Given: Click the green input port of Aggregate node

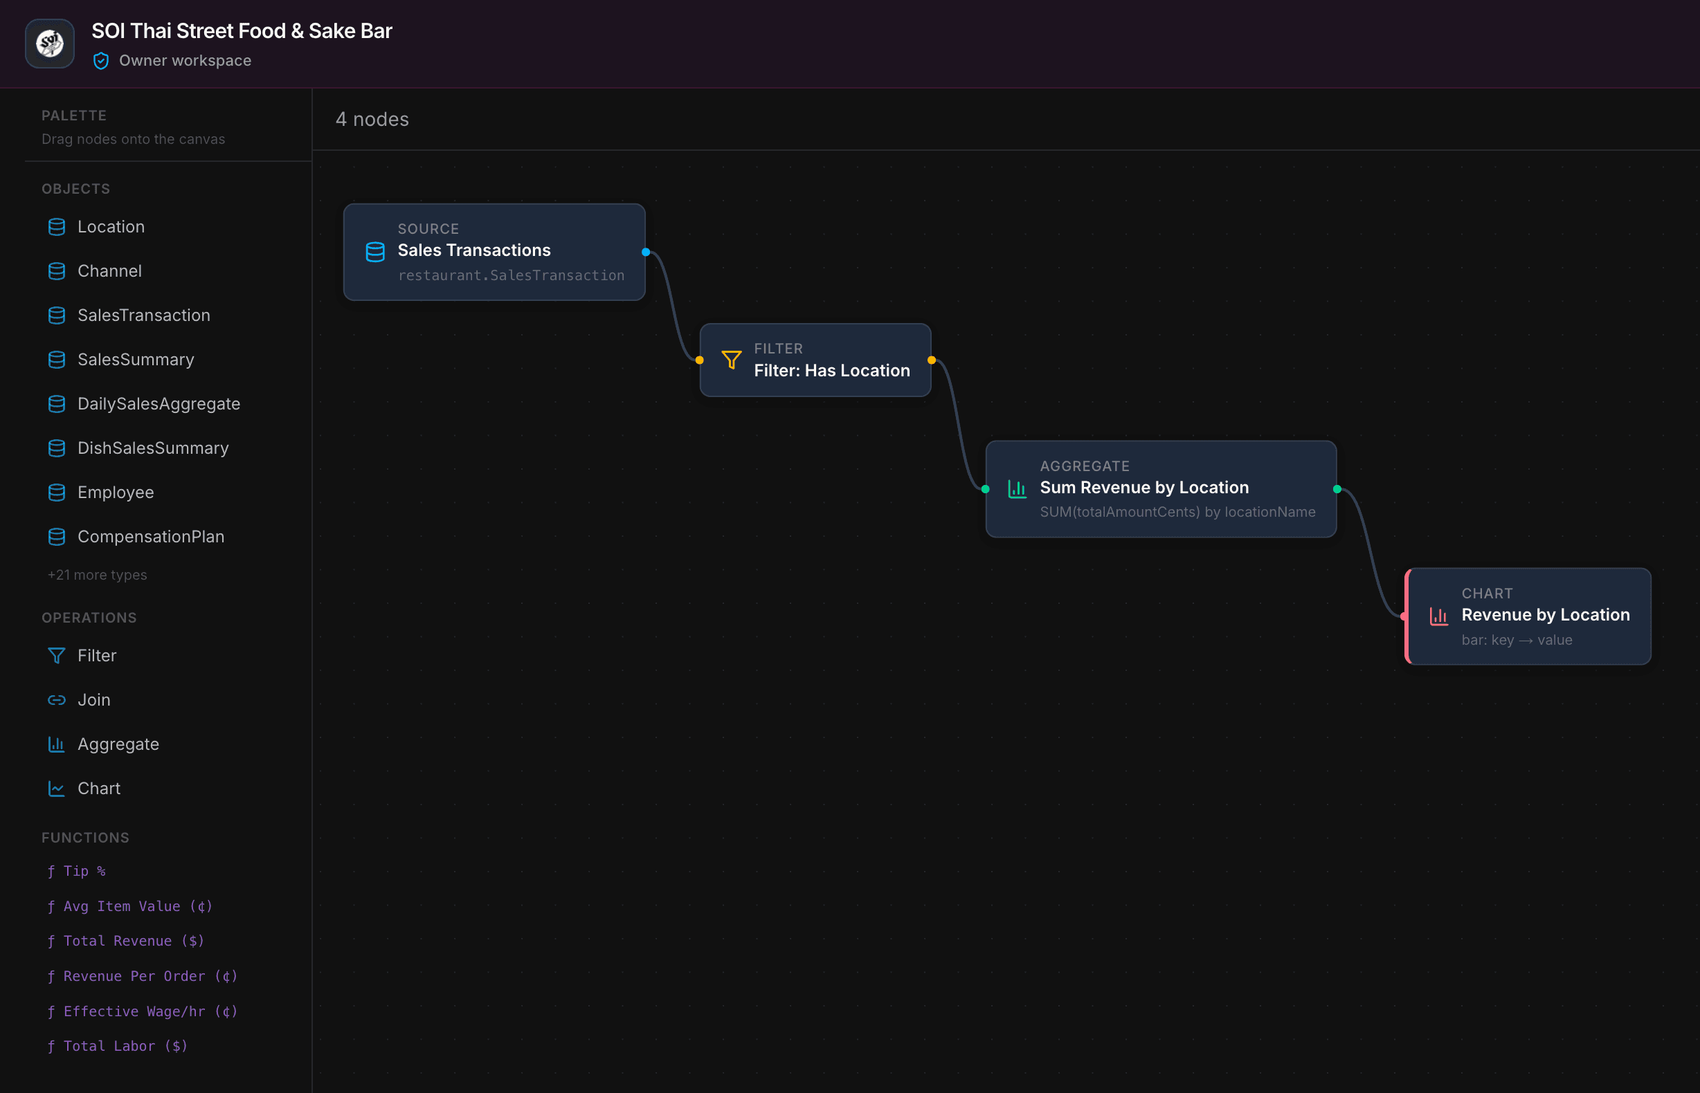Looking at the screenshot, I should (x=986, y=489).
